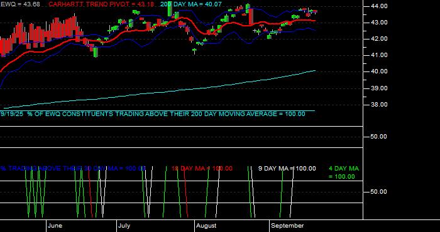The width and height of the screenshot is (440, 232).
Task: Click the 42.00 price axis value
Action: pos(379,39)
